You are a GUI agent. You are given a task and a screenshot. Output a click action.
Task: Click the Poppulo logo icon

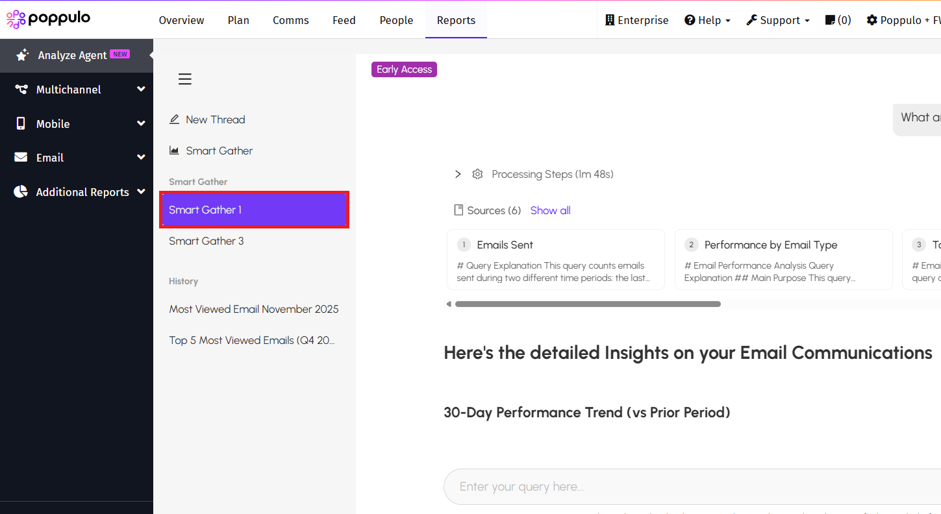click(16, 19)
